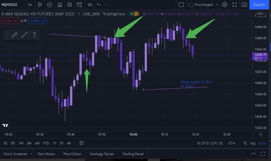The image size is (271, 161).
Task: Click the red sell price 14350.50
Action: pos(10,21)
